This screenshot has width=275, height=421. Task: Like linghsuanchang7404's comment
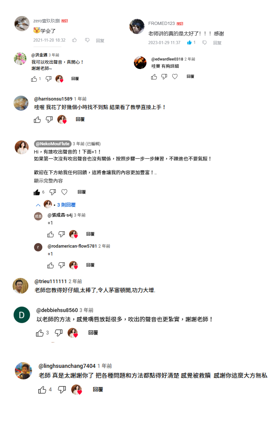[x=42, y=390]
